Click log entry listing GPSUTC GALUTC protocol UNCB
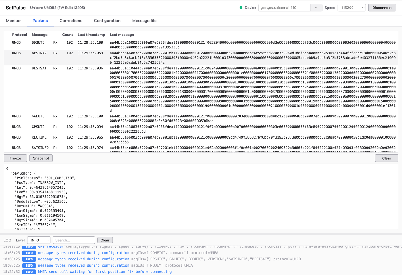 (169, 259)
